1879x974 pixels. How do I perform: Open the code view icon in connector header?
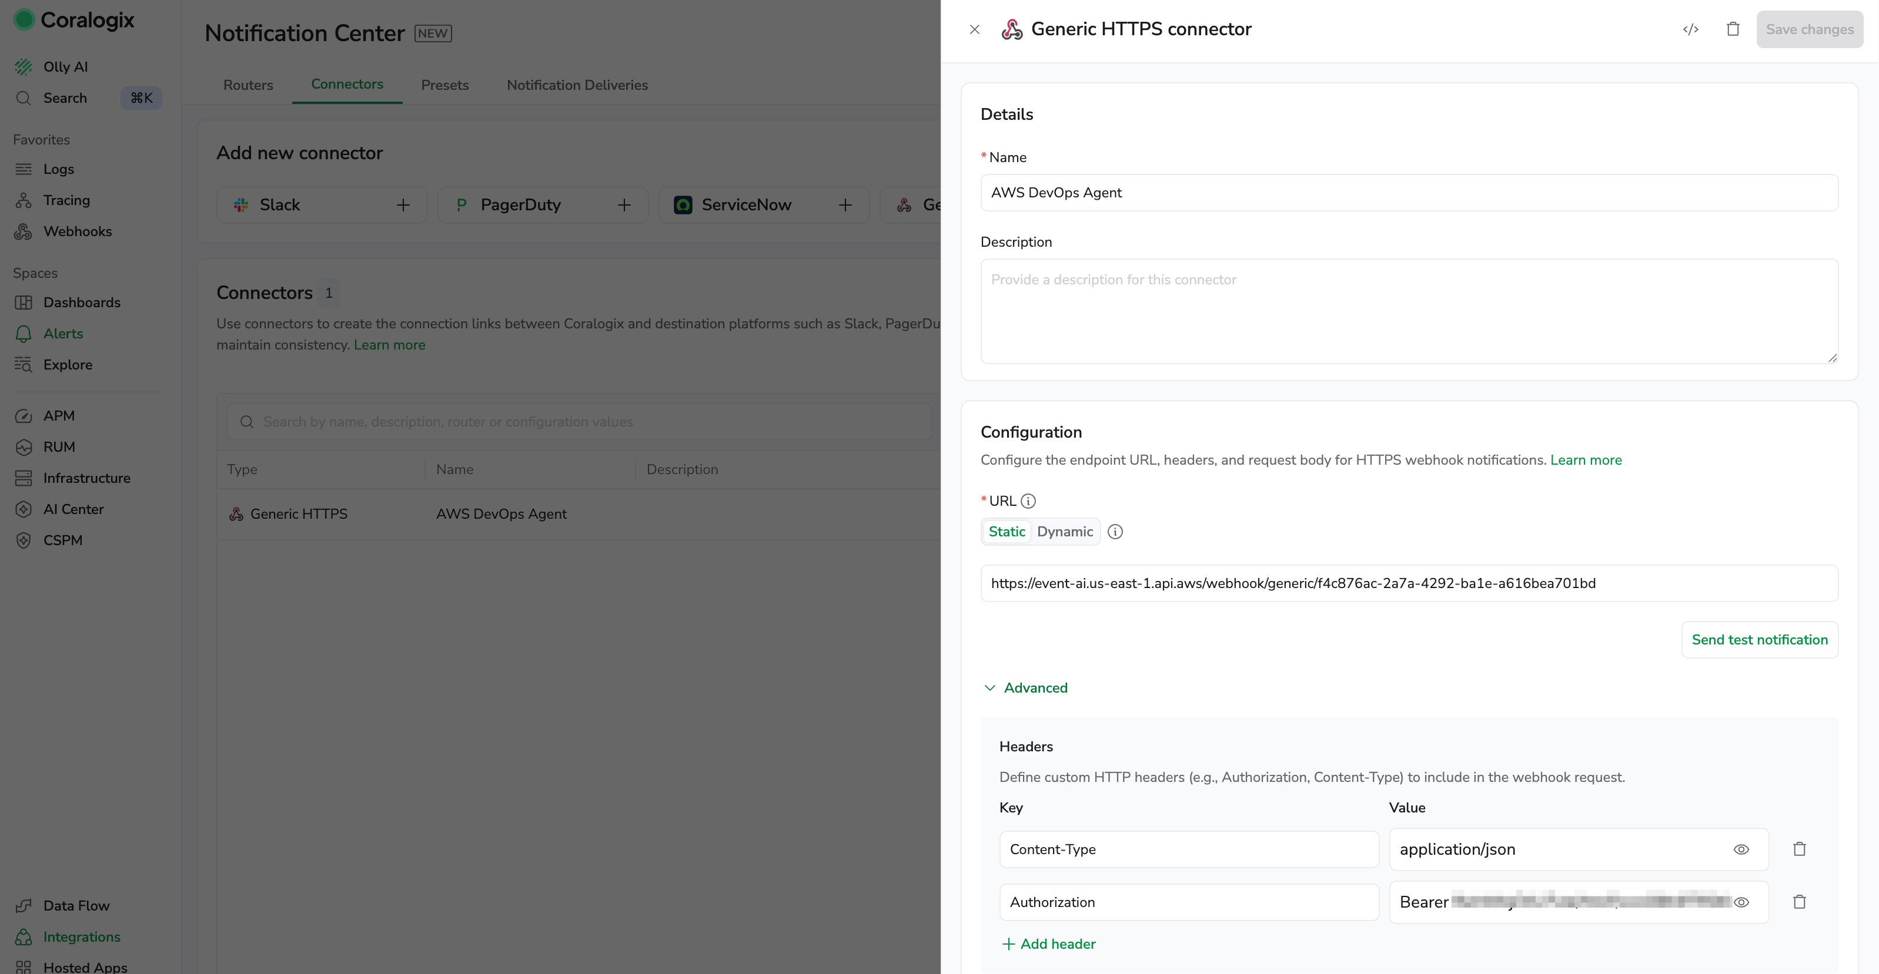[1691, 30]
